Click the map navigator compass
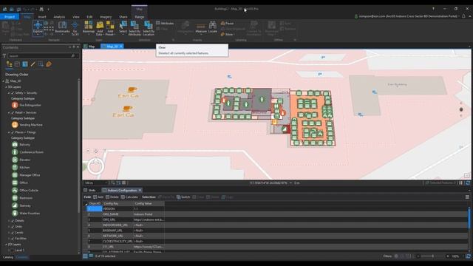The width and height of the screenshot is (473, 266). (x=95, y=166)
